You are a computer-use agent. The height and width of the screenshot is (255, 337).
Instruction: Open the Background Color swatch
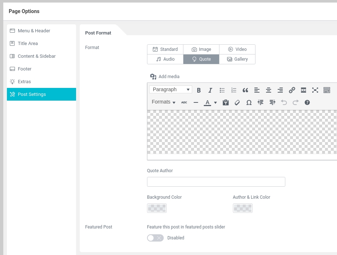pyautogui.click(x=157, y=208)
